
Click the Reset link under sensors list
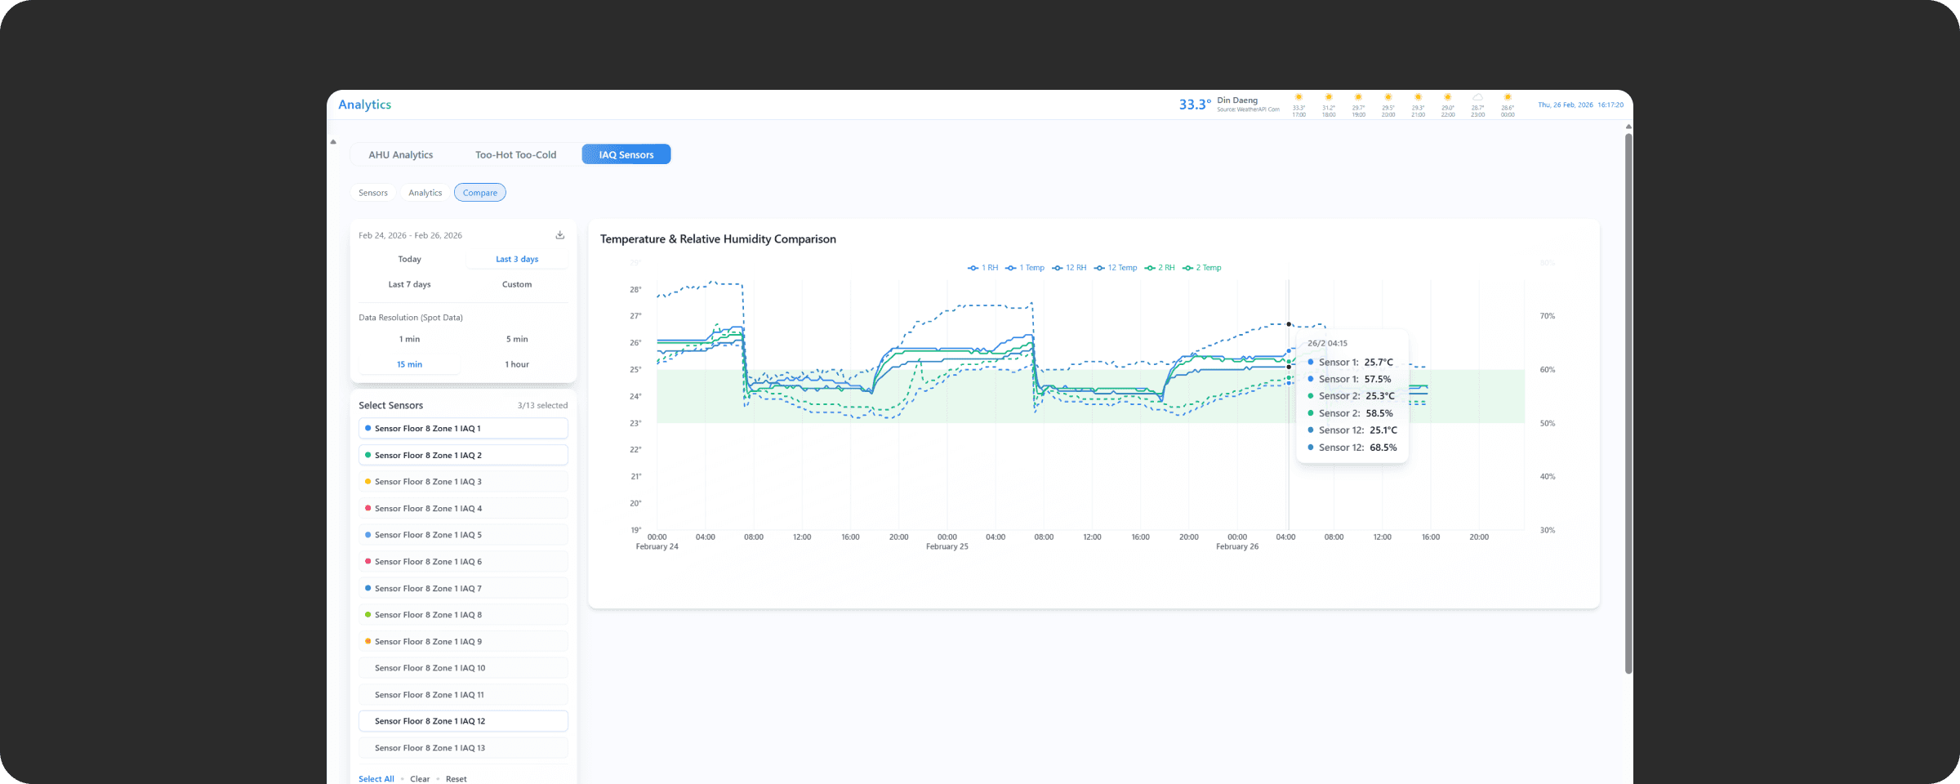click(x=457, y=779)
